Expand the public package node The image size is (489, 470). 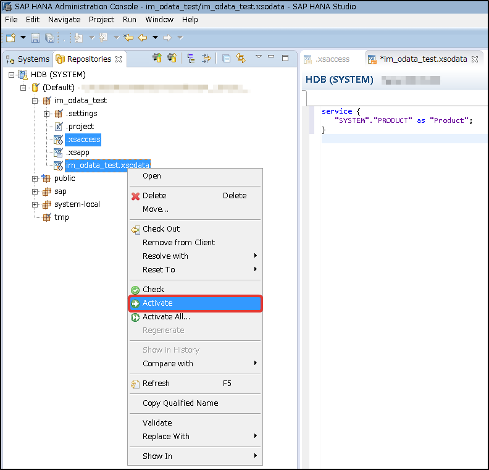click(35, 178)
